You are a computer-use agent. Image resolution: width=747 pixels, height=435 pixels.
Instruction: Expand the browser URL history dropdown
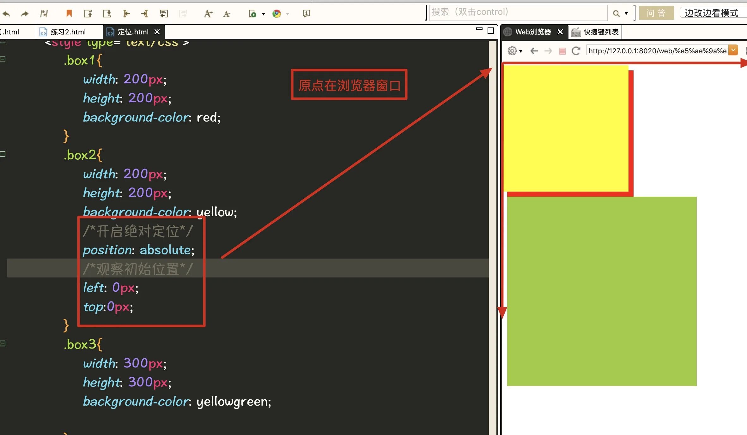[733, 50]
